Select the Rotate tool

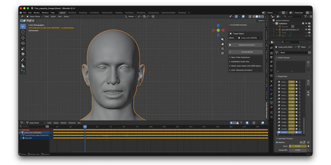point(23,43)
